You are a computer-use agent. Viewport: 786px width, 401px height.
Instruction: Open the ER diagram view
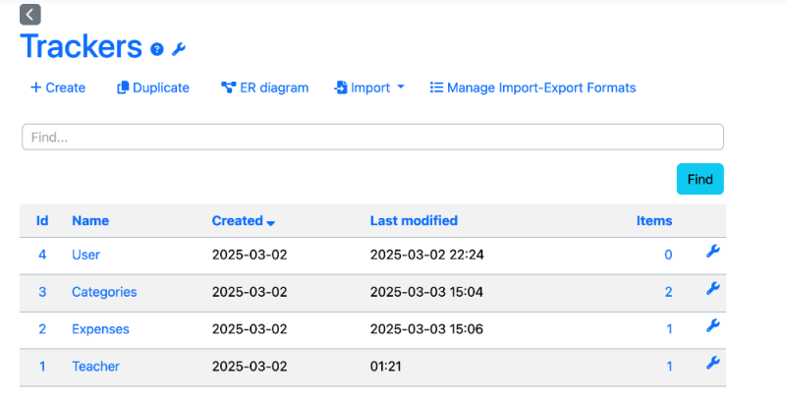click(x=264, y=87)
